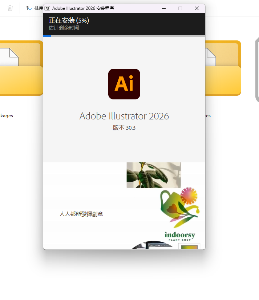Click the 正在安装 (5%) status text
This screenshot has height=300, width=259.
(x=69, y=20)
